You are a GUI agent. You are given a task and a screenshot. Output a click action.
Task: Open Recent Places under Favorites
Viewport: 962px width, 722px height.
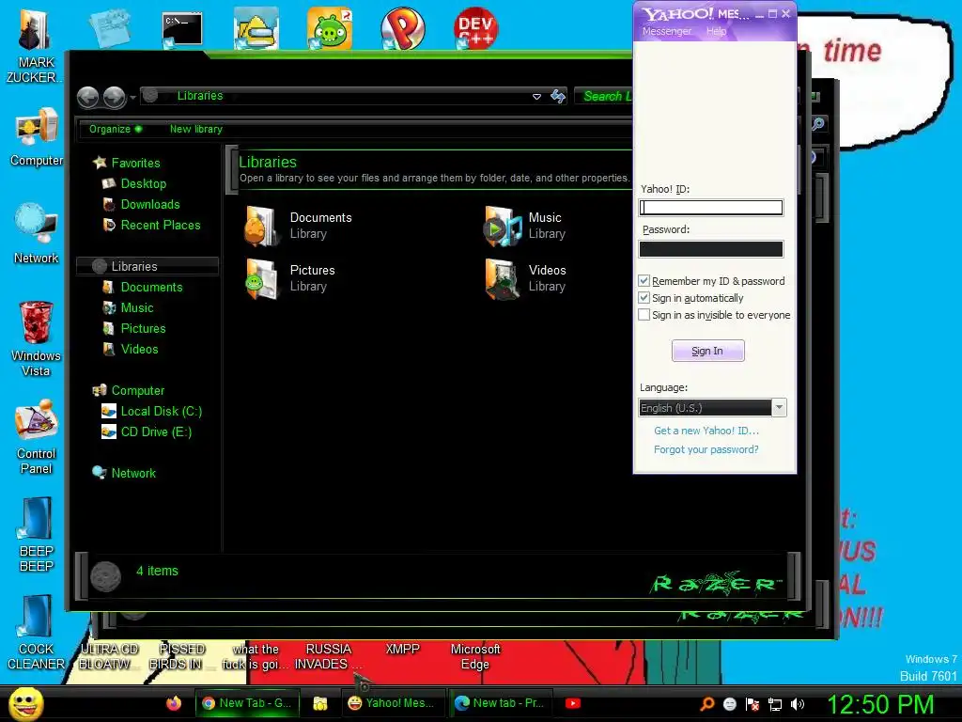(x=160, y=226)
